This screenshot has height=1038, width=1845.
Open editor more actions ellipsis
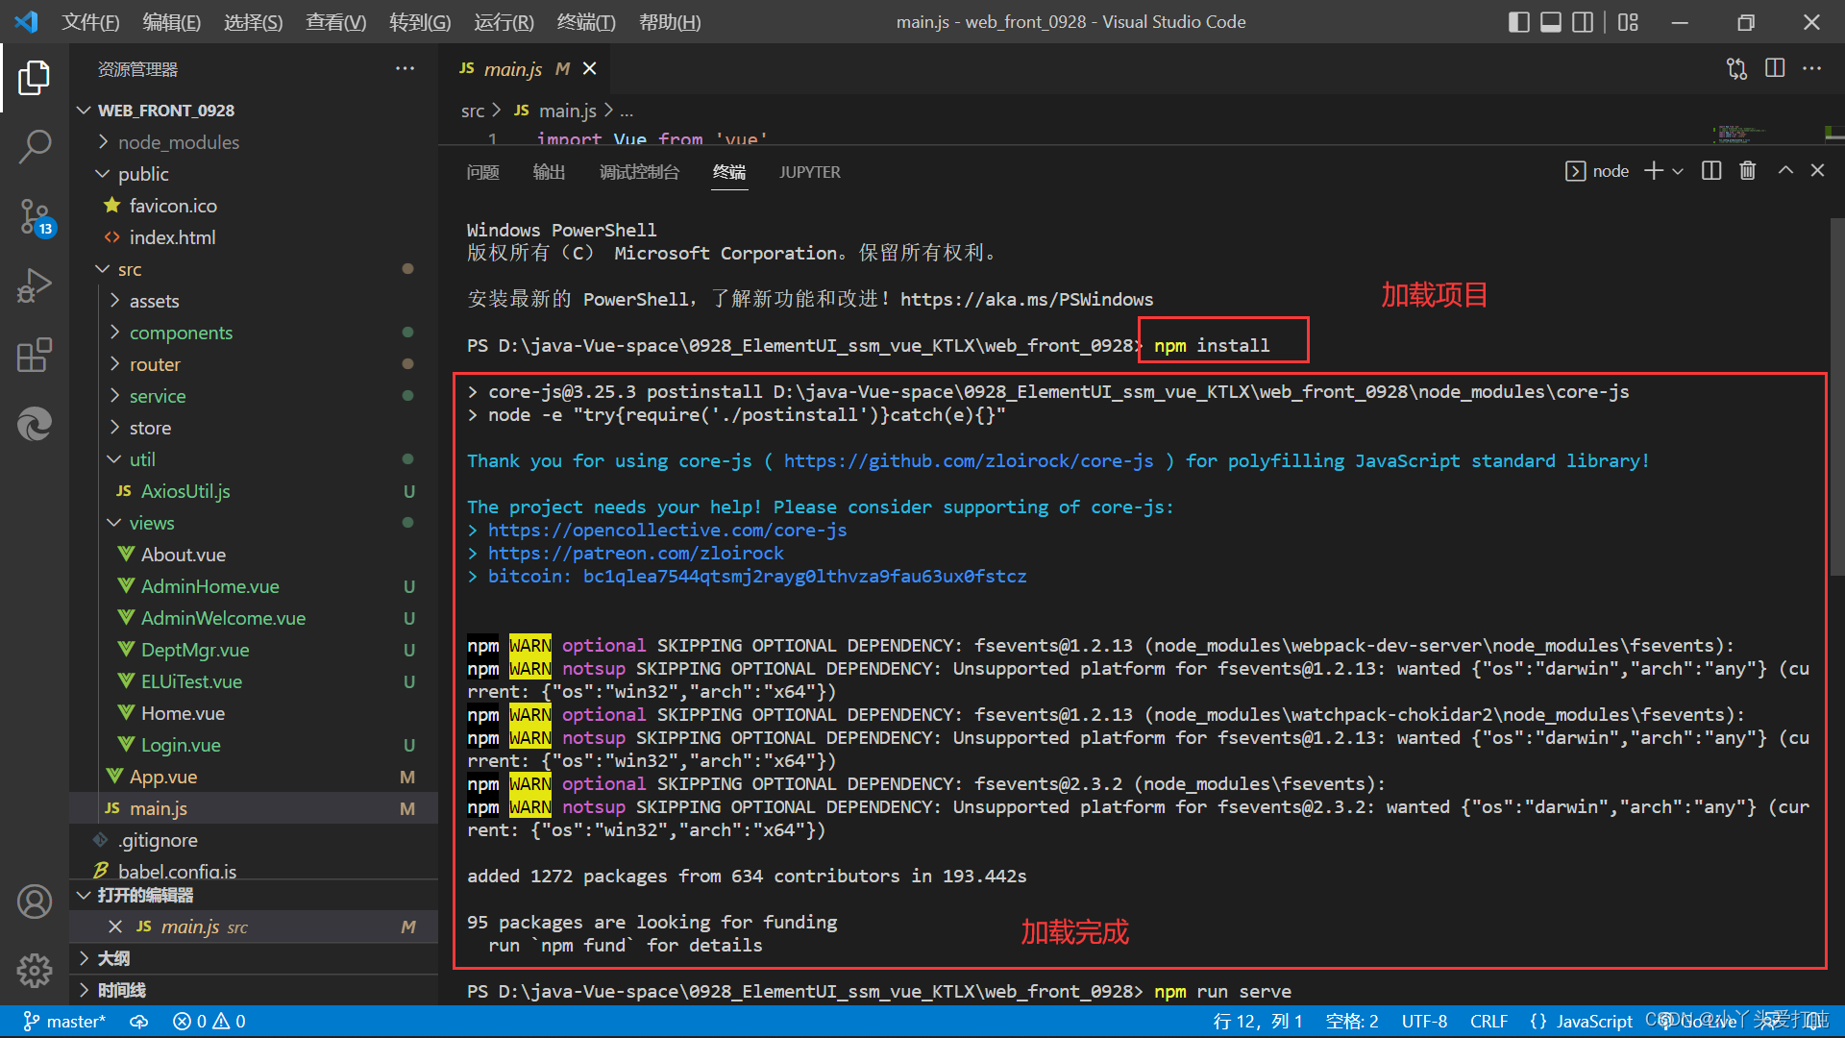point(1811,68)
